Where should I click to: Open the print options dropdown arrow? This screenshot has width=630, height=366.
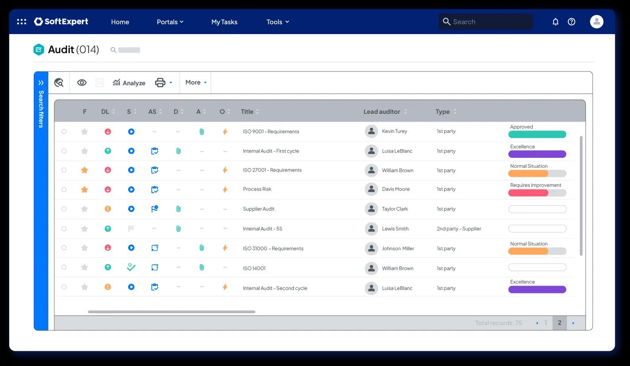171,82
